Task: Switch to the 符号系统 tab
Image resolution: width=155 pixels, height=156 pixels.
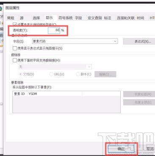Action: [x=65, y=18]
